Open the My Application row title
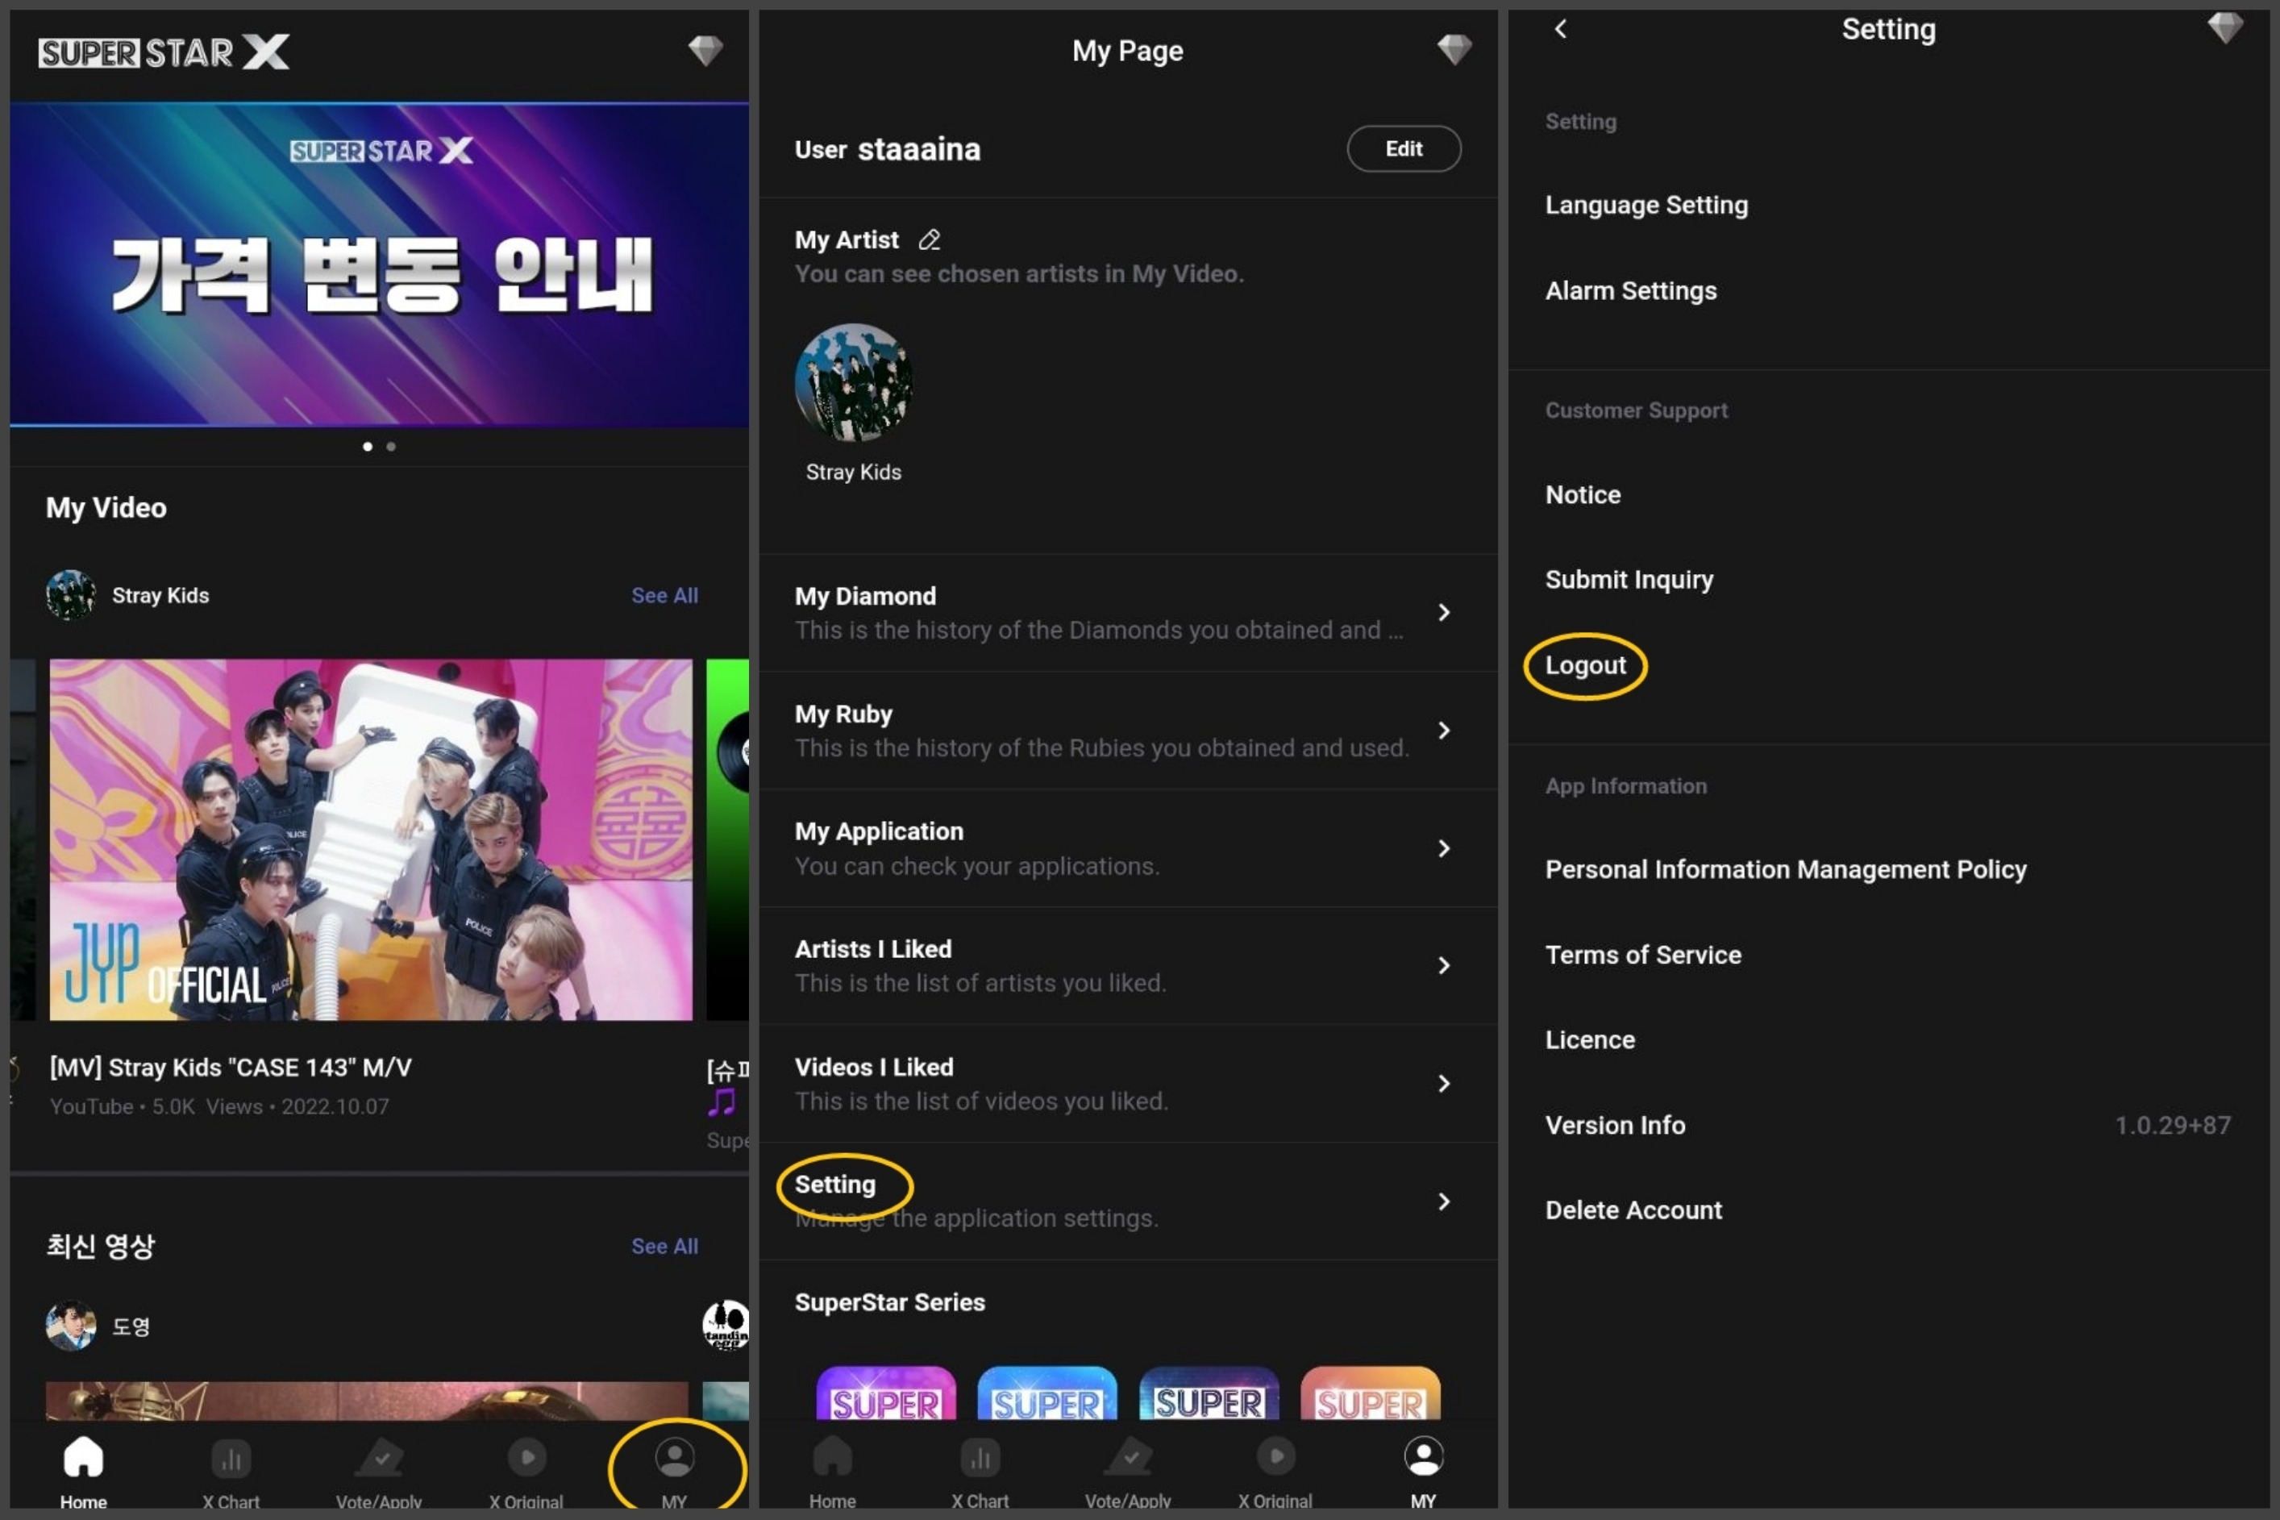2280x1520 pixels. (879, 831)
